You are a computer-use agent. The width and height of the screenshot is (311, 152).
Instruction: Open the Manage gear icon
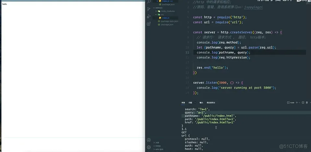pyautogui.click(x=149, y=147)
